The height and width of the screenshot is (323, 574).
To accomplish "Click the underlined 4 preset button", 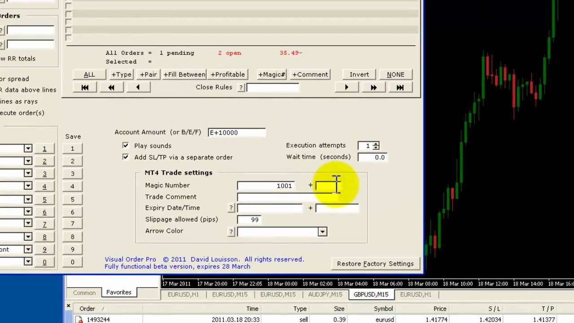I will click(44, 186).
